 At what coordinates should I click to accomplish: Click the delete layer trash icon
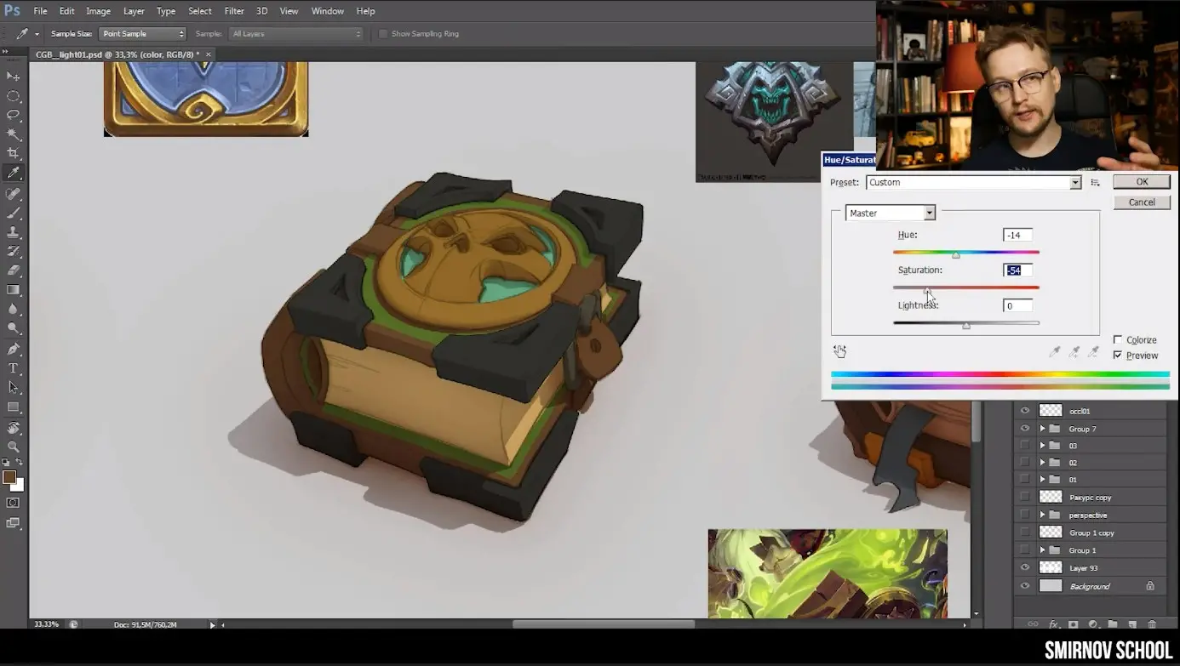pos(1152,624)
